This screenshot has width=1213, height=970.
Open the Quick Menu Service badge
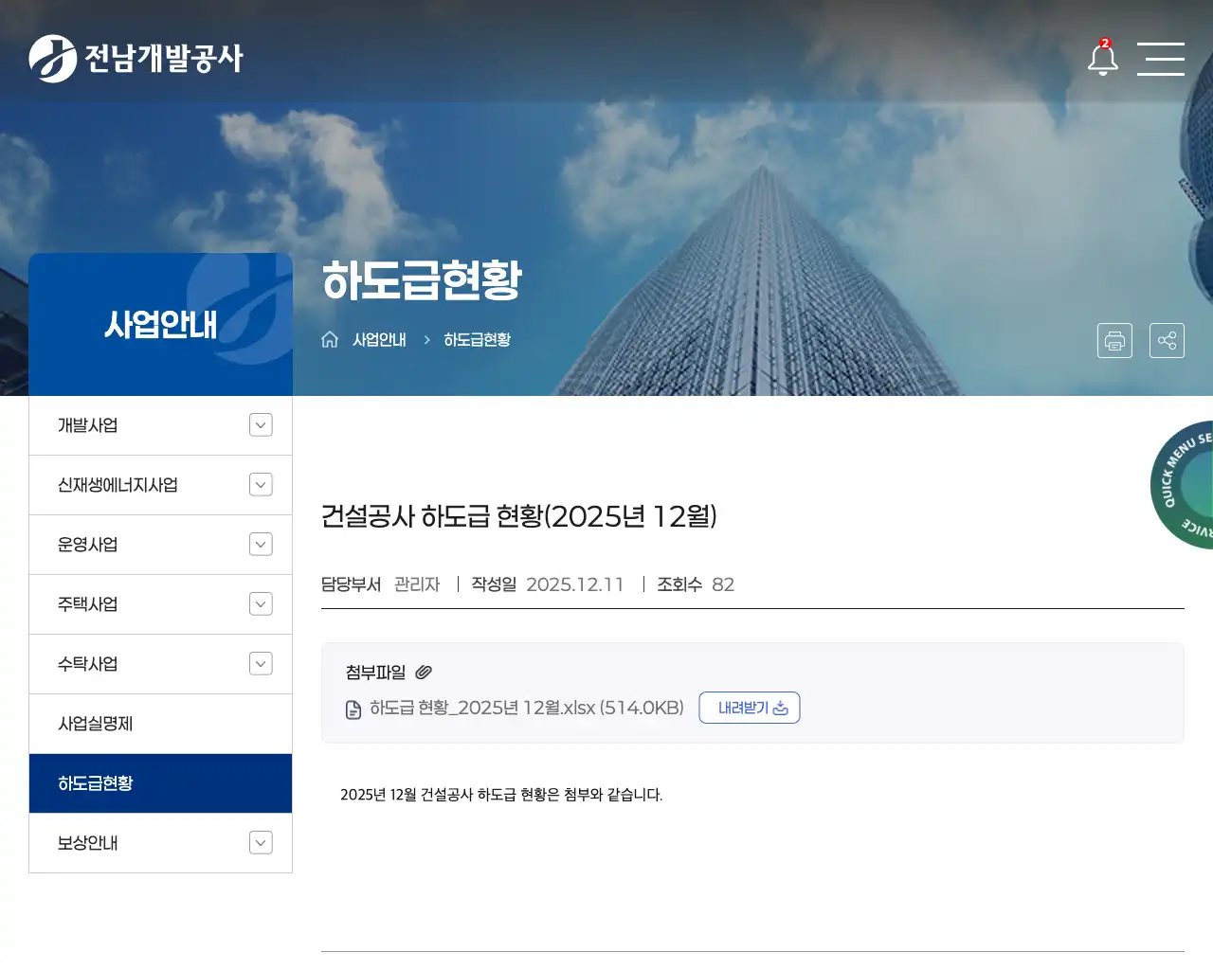pyautogui.click(x=1182, y=484)
